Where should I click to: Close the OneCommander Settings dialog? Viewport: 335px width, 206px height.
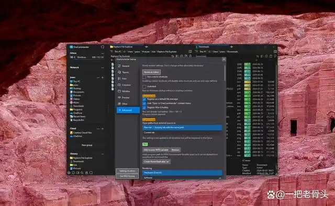click(224, 59)
